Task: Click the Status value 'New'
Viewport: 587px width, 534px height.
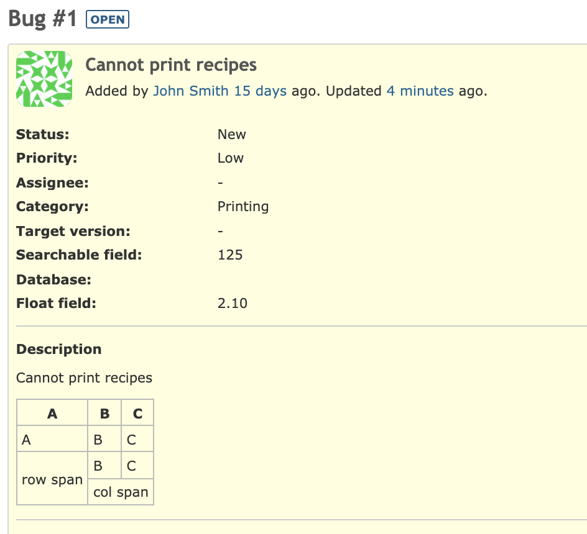Action: 232,134
